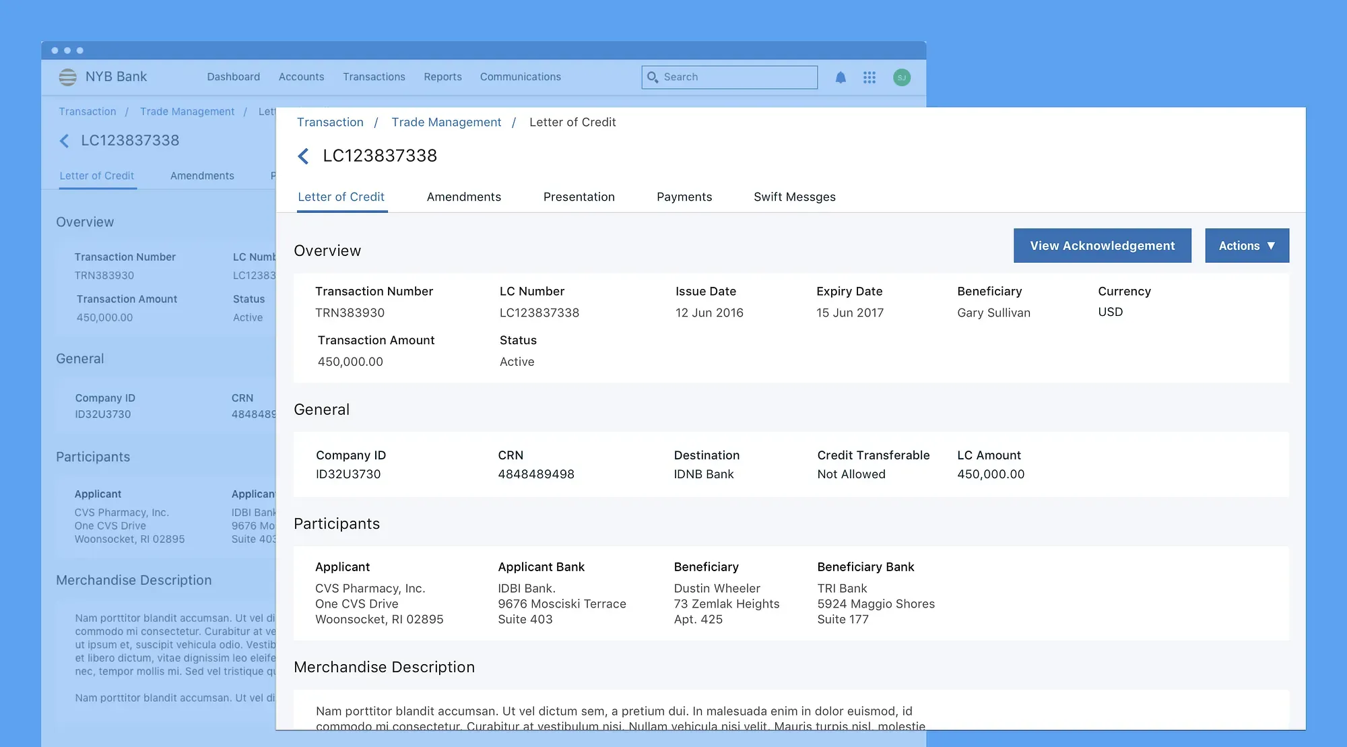Viewport: 1347px width, 747px height.
Task: Click the NYB Bank logo icon
Action: click(67, 77)
